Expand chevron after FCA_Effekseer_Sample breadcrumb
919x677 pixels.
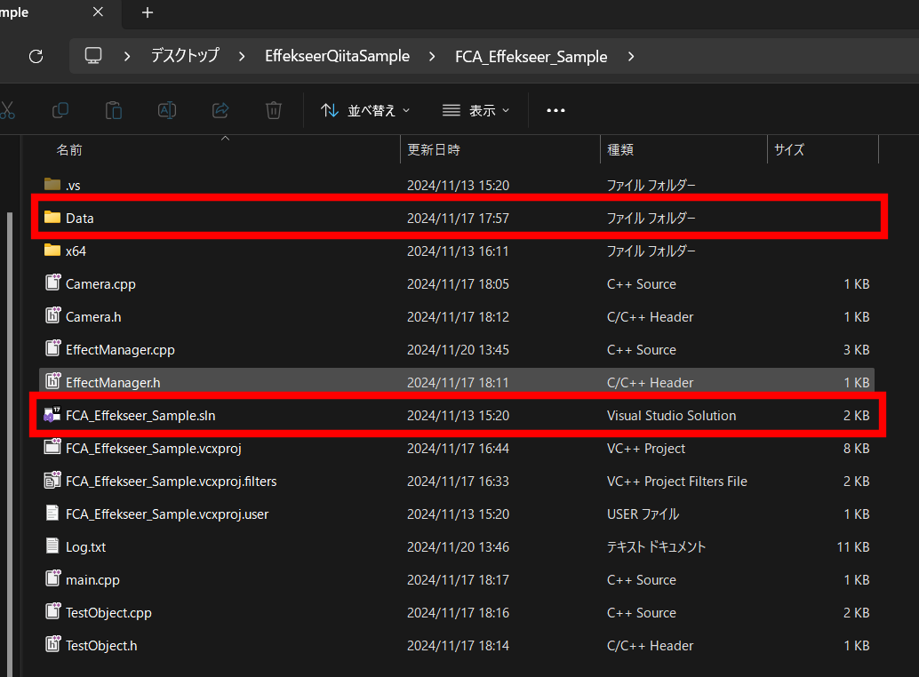click(x=631, y=56)
